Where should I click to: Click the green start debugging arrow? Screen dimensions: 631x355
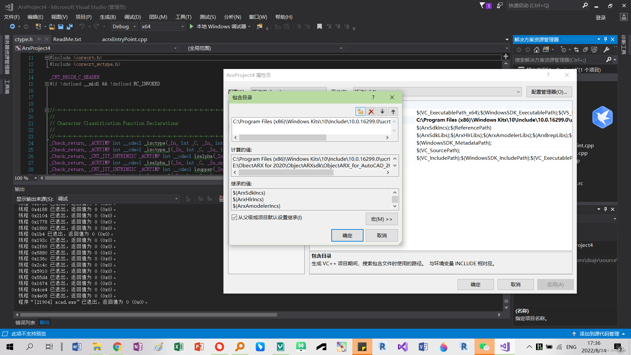coord(192,27)
